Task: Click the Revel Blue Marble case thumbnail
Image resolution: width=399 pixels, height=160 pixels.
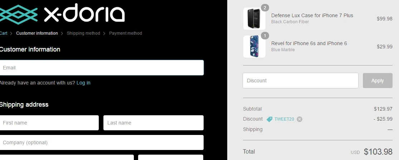Action: click(254, 47)
